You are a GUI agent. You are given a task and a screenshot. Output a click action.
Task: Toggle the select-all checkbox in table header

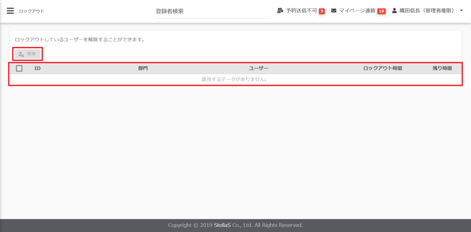point(19,68)
